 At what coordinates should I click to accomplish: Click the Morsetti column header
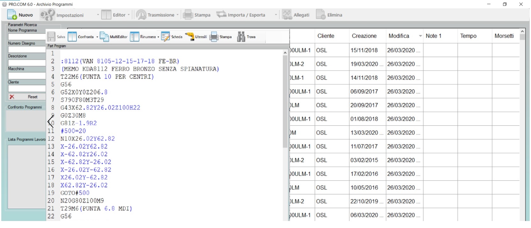tap(504, 36)
